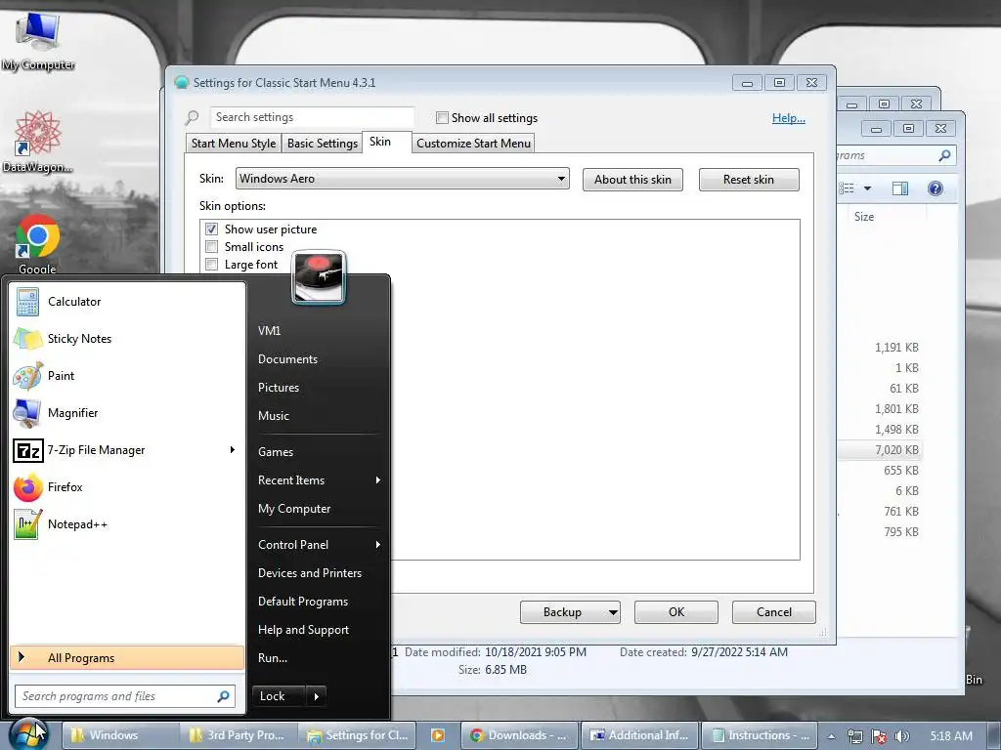1001x750 pixels.
Task: Open the Skin dropdown showing Windows Aero
Action: tap(402, 179)
